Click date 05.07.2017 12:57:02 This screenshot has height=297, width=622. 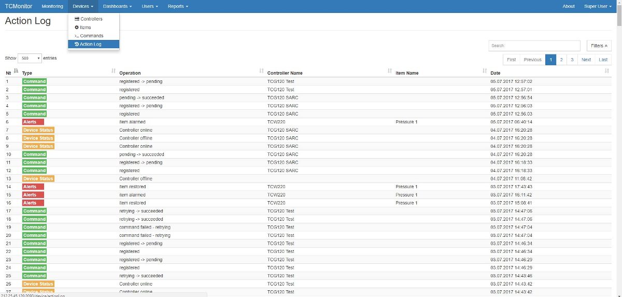click(511, 81)
